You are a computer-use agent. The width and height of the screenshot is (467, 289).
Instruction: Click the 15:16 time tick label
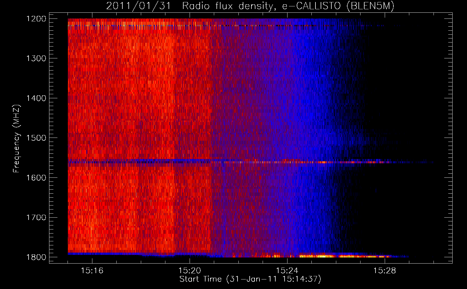tap(92, 271)
